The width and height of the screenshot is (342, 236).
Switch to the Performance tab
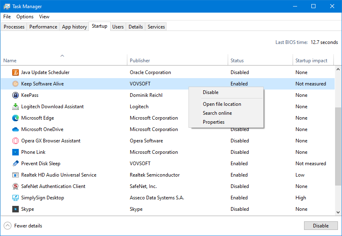pos(43,27)
